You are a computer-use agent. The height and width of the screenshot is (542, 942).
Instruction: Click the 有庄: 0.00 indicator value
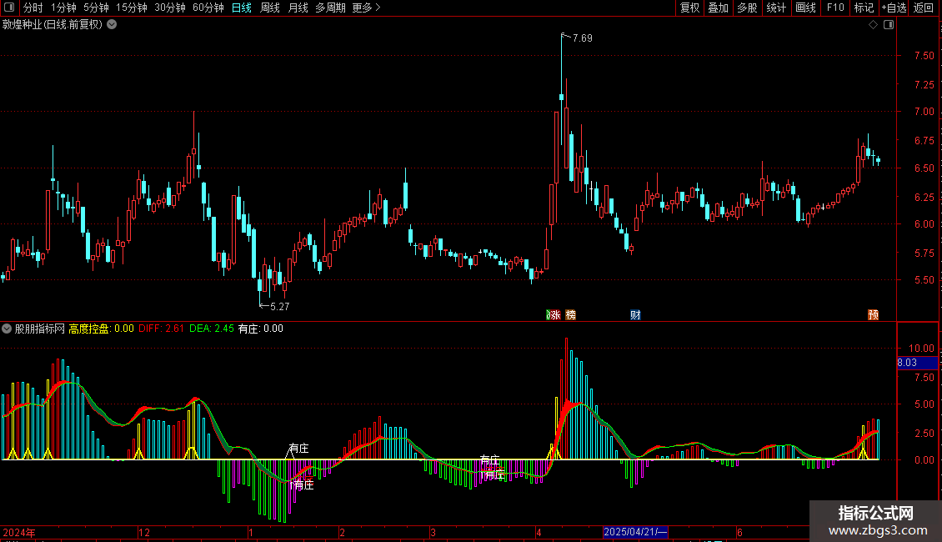261,329
